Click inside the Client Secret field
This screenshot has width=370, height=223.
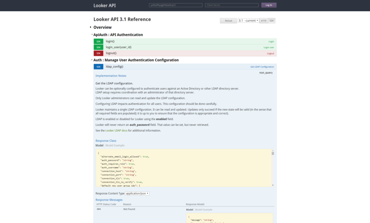click(x=231, y=5)
